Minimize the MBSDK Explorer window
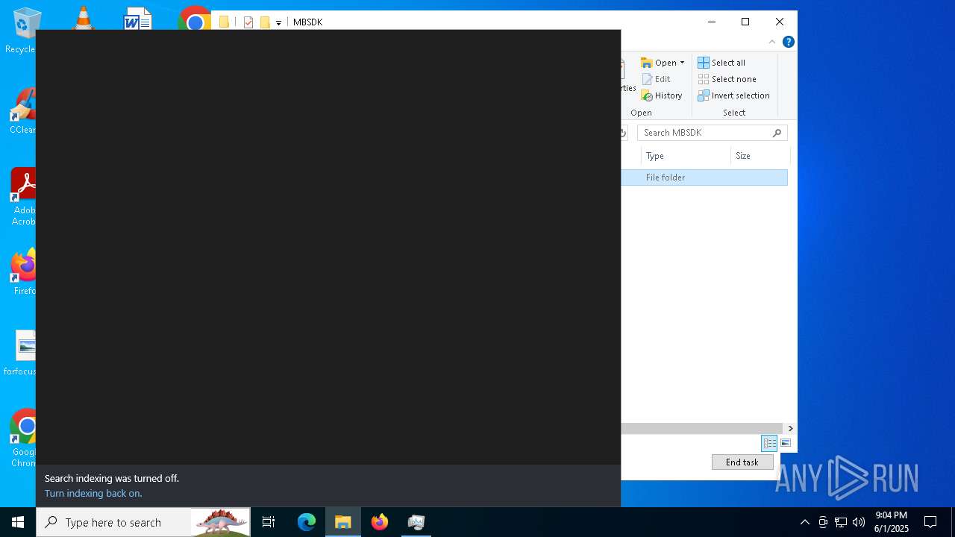The height and width of the screenshot is (537, 955). click(711, 22)
